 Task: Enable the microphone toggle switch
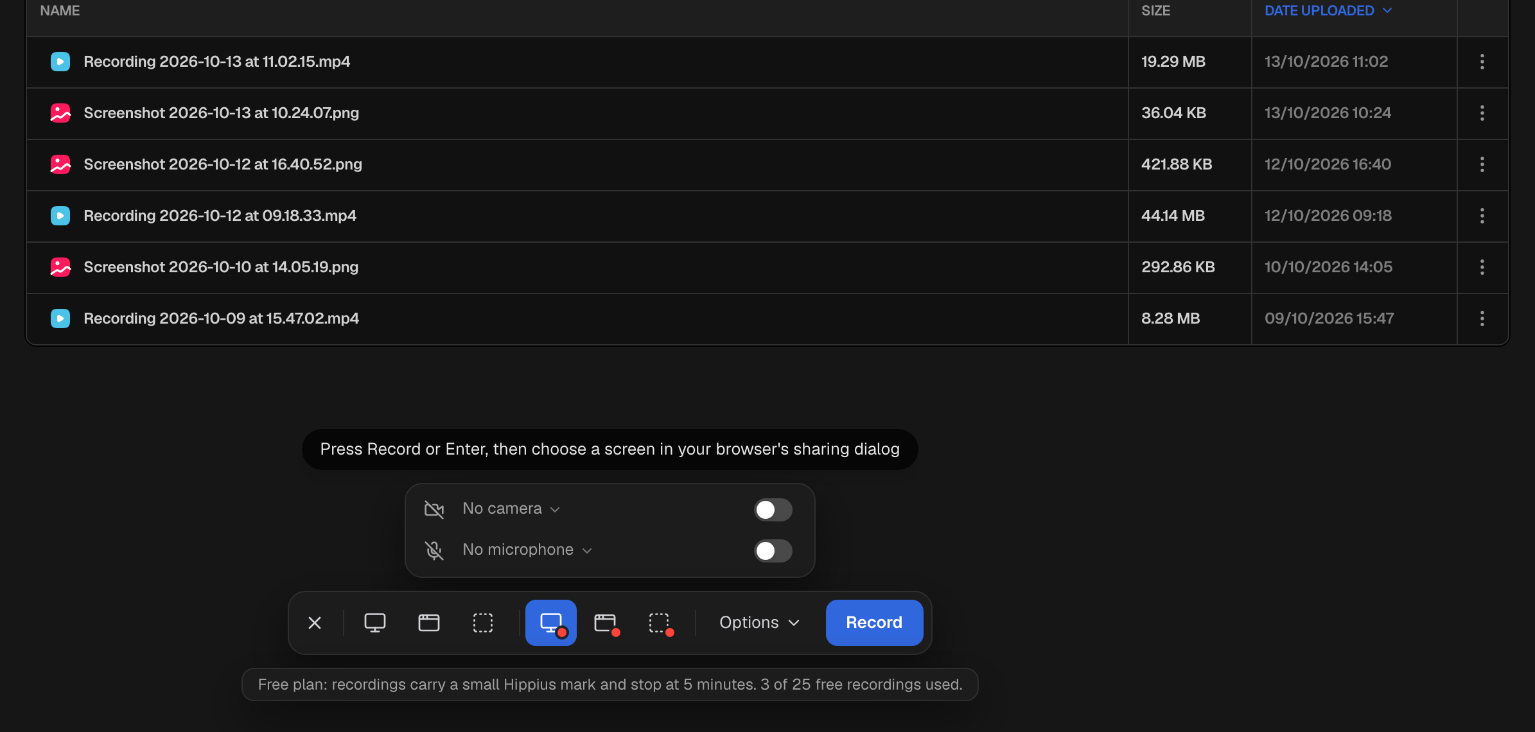tap(773, 551)
